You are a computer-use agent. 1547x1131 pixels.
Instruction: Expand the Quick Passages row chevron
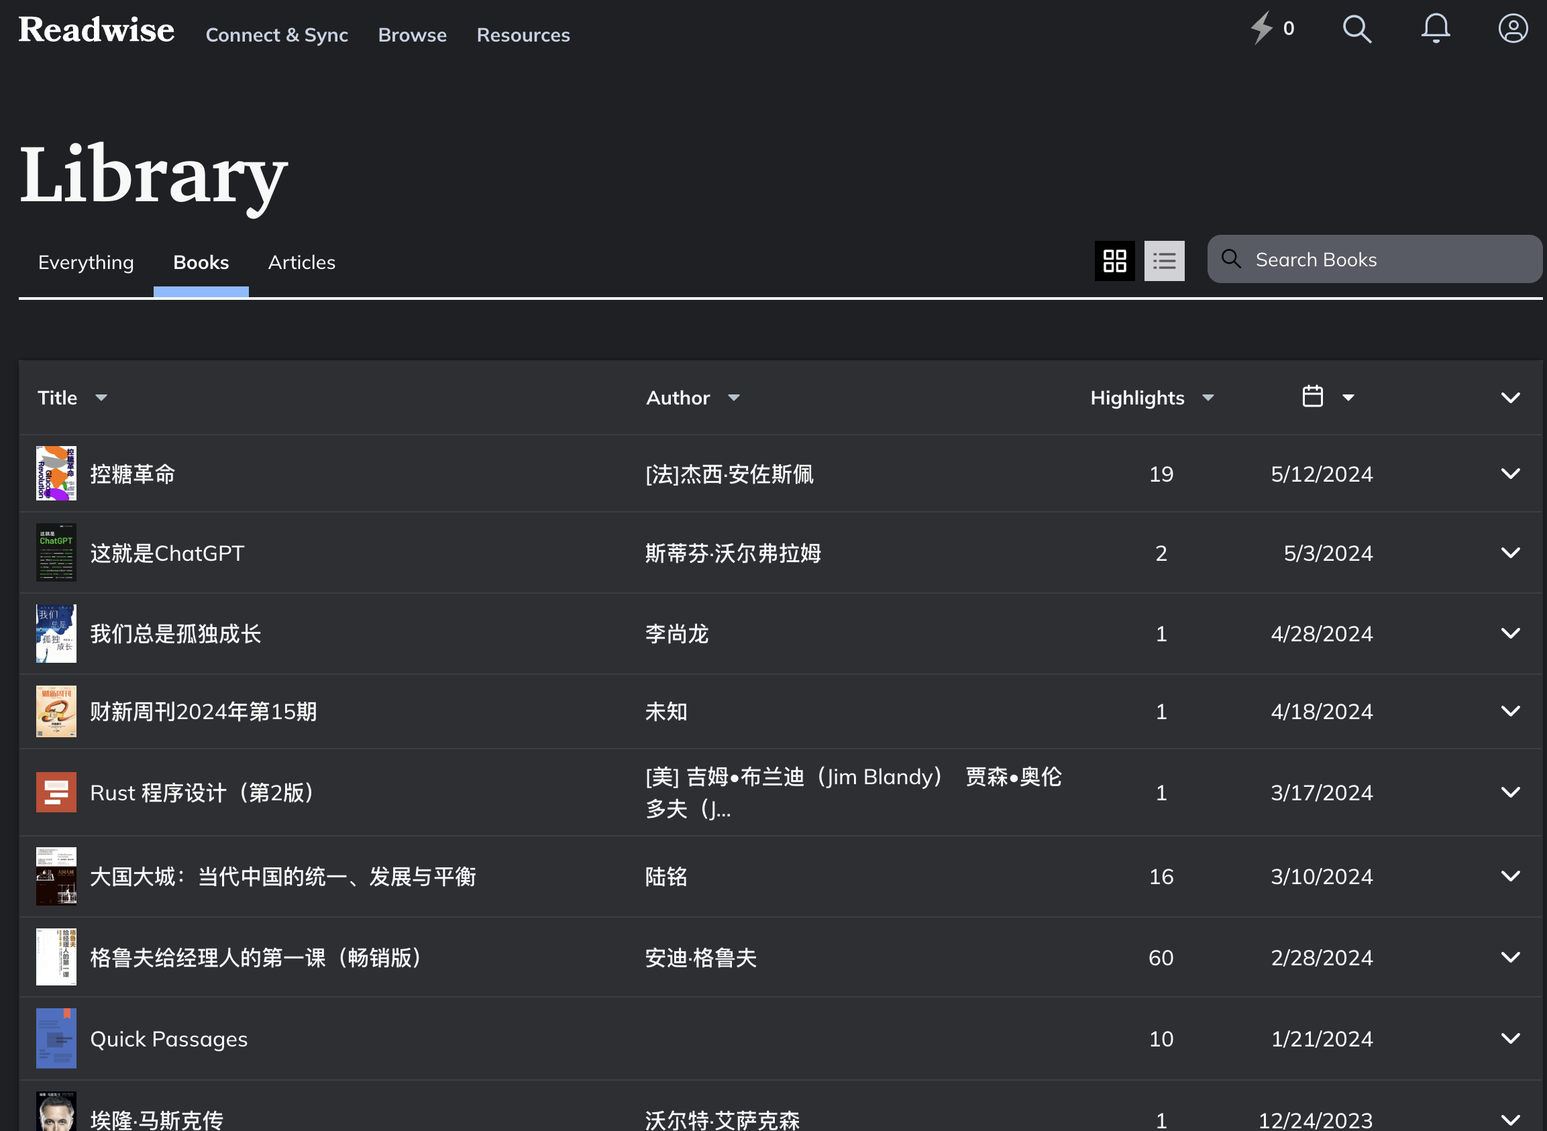(1510, 1038)
